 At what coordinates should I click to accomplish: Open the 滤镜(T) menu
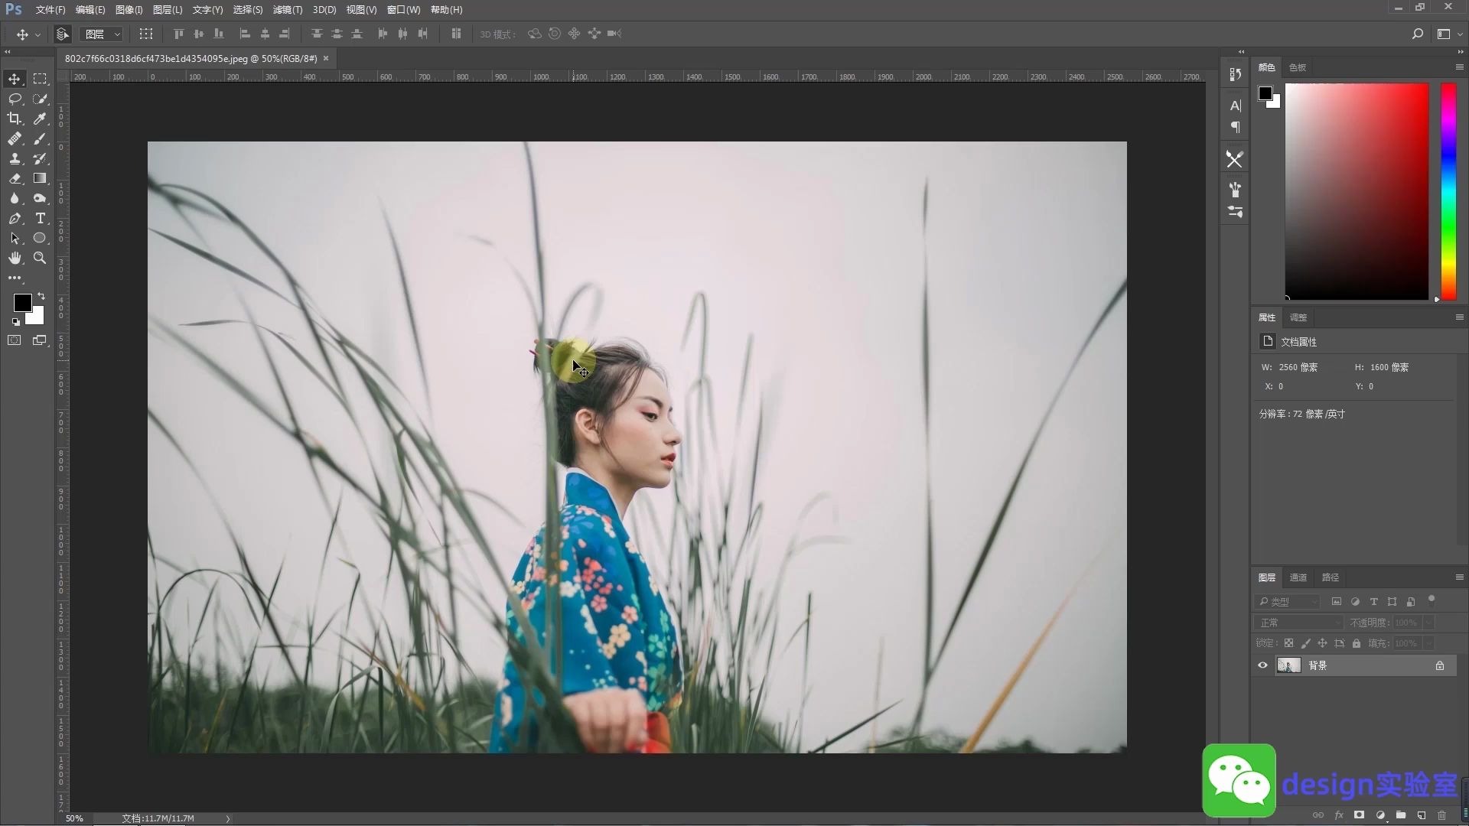[x=287, y=9]
